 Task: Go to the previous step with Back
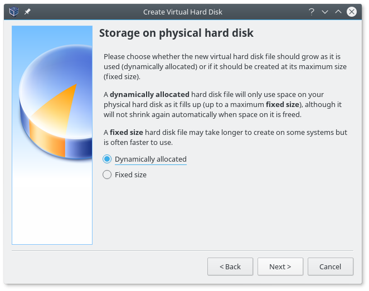[230, 266]
